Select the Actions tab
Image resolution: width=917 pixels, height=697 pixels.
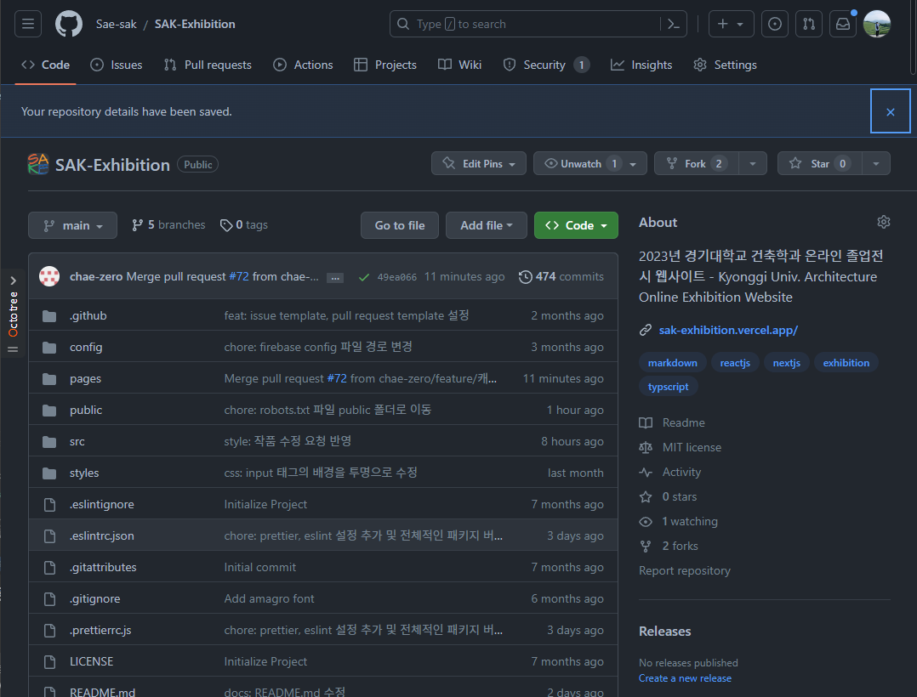[303, 65]
